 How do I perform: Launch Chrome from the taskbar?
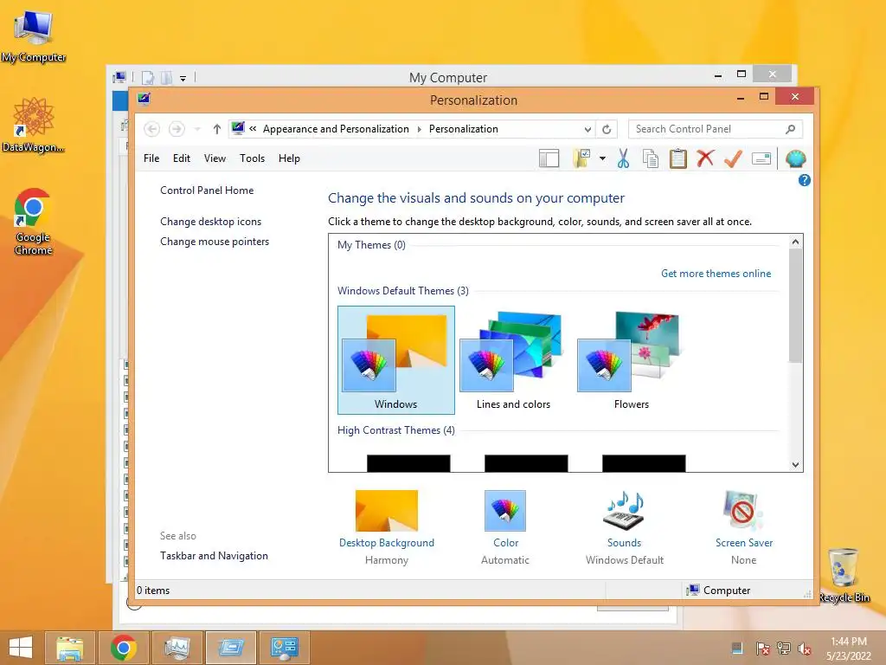pyautogui.click(x=124, y=648)
